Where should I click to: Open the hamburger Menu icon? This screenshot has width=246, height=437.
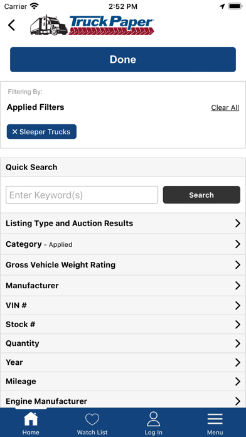(215, 419)
